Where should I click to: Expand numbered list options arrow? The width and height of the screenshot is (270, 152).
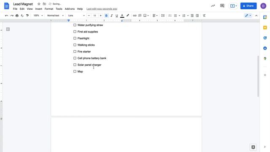[188, 16]
